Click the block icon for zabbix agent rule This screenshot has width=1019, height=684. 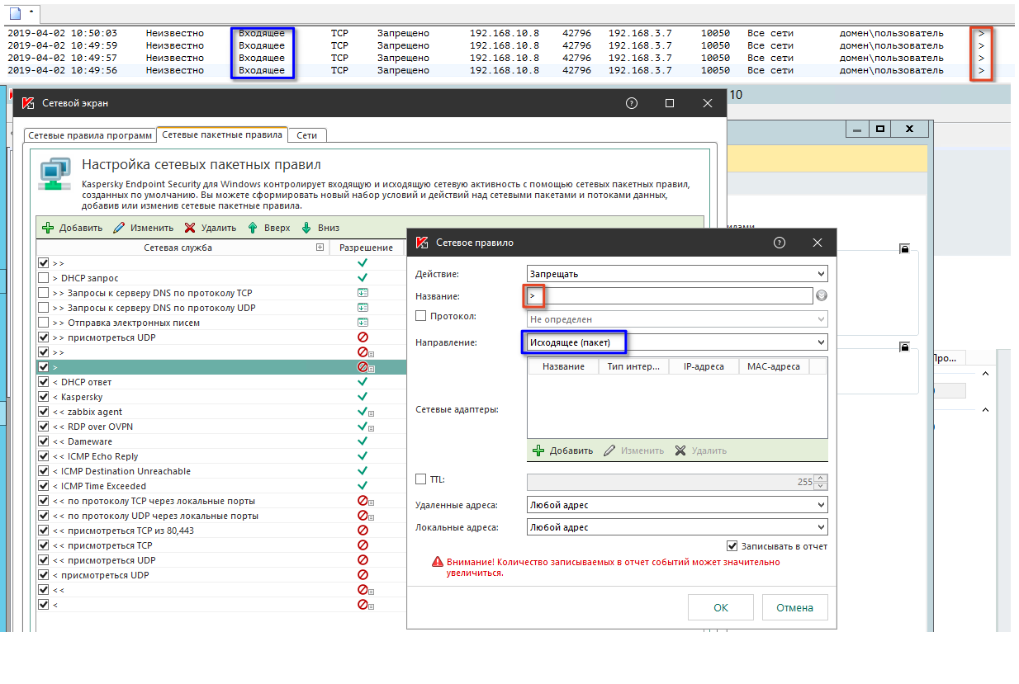[x=362, y=412]
